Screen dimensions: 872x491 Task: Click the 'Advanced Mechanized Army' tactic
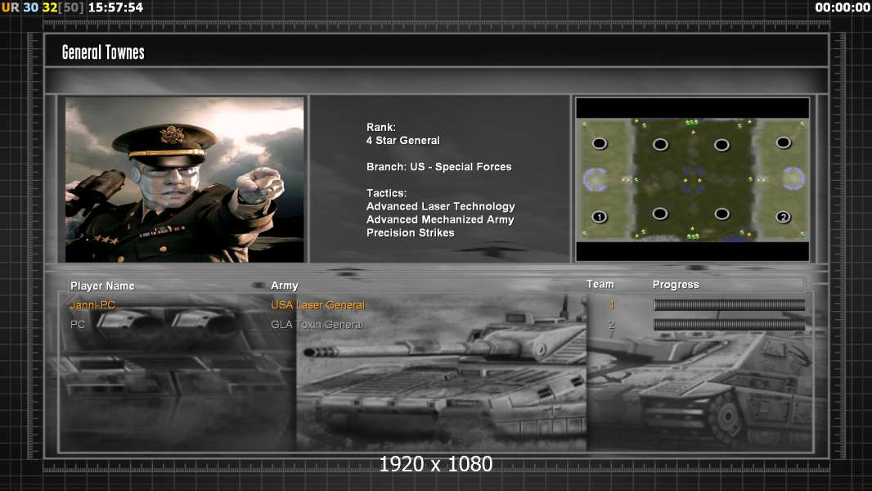440,219
